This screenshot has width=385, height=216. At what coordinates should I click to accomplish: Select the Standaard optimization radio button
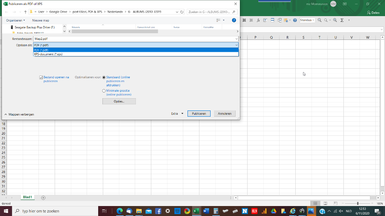click(x=104, y=77)
